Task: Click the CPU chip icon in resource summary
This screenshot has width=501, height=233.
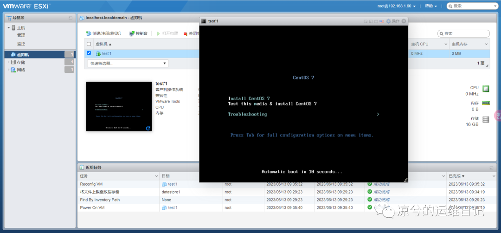Action: tap(486, 89)
